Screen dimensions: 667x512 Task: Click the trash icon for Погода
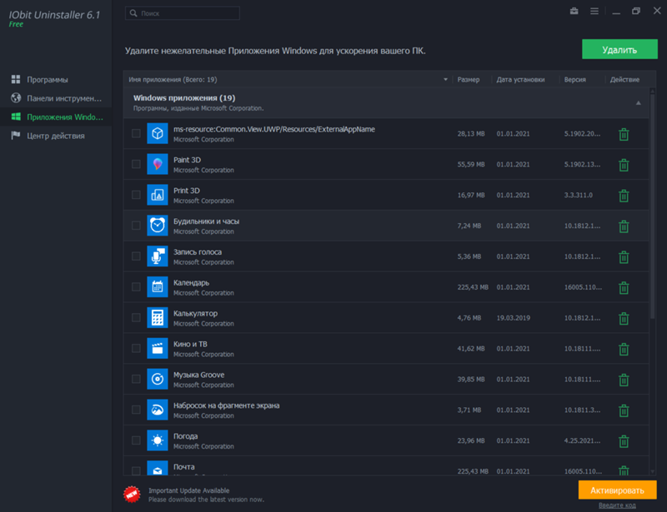624,441
